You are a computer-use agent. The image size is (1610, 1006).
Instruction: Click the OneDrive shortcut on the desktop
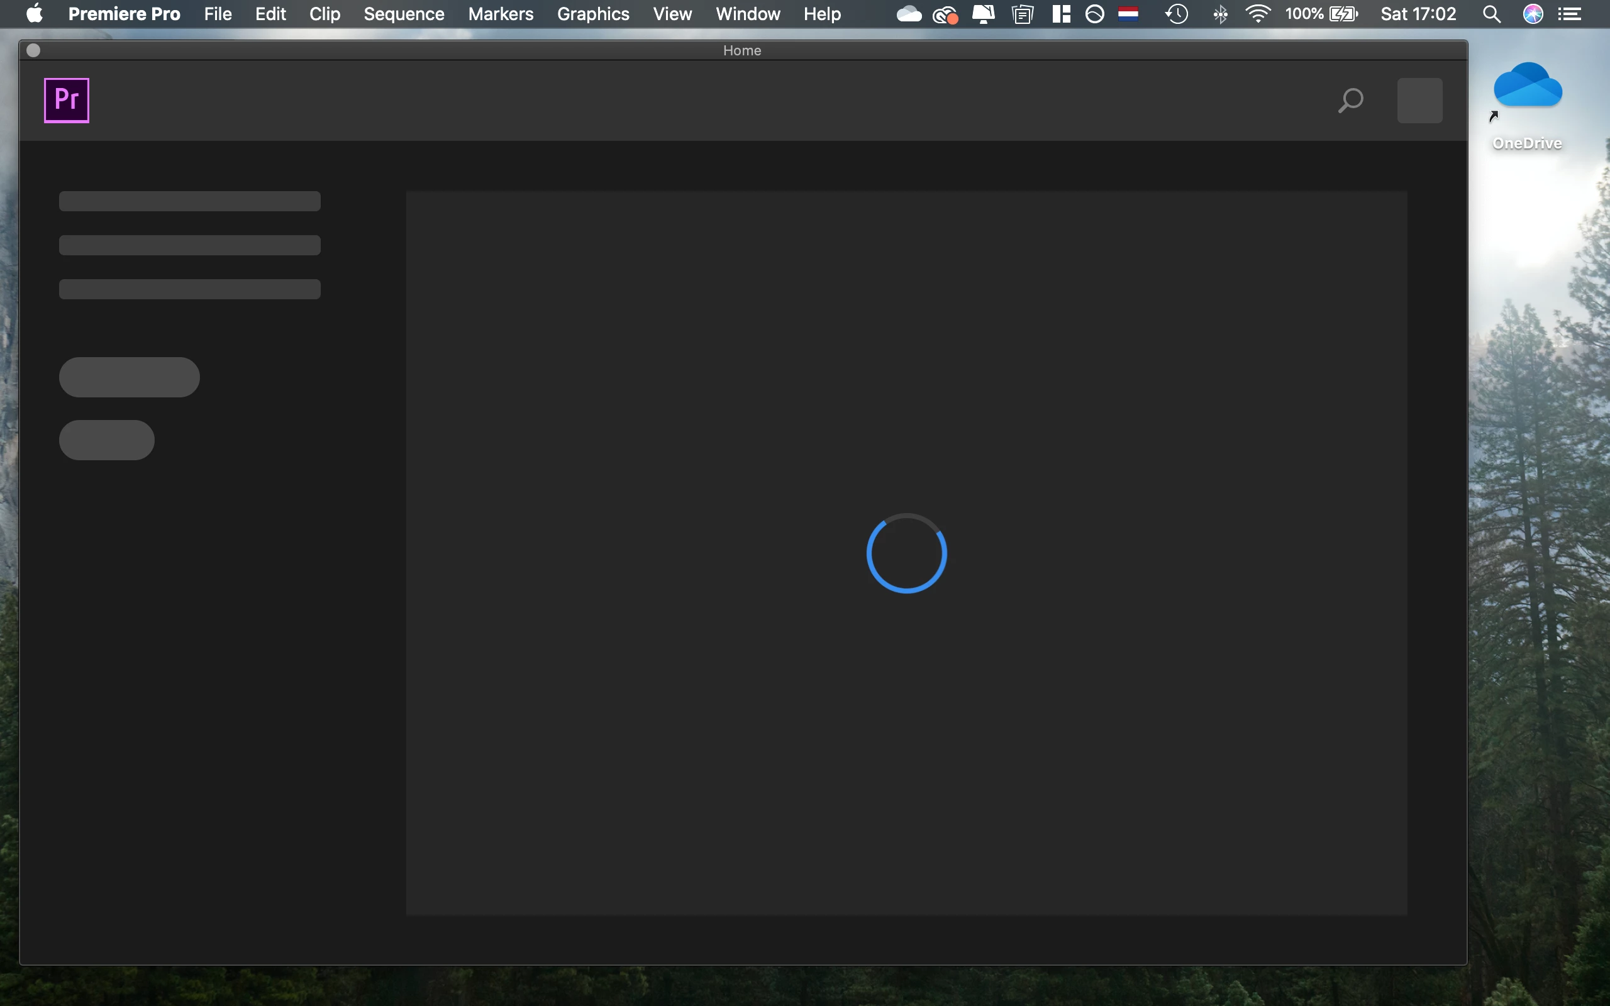[x=1528, y=93]
